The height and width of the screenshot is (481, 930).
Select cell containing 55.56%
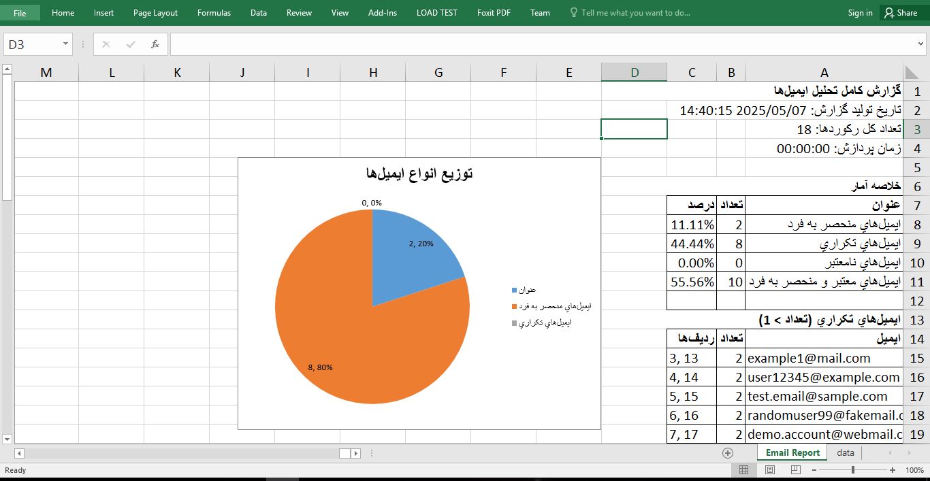click(x=692, y=282)
